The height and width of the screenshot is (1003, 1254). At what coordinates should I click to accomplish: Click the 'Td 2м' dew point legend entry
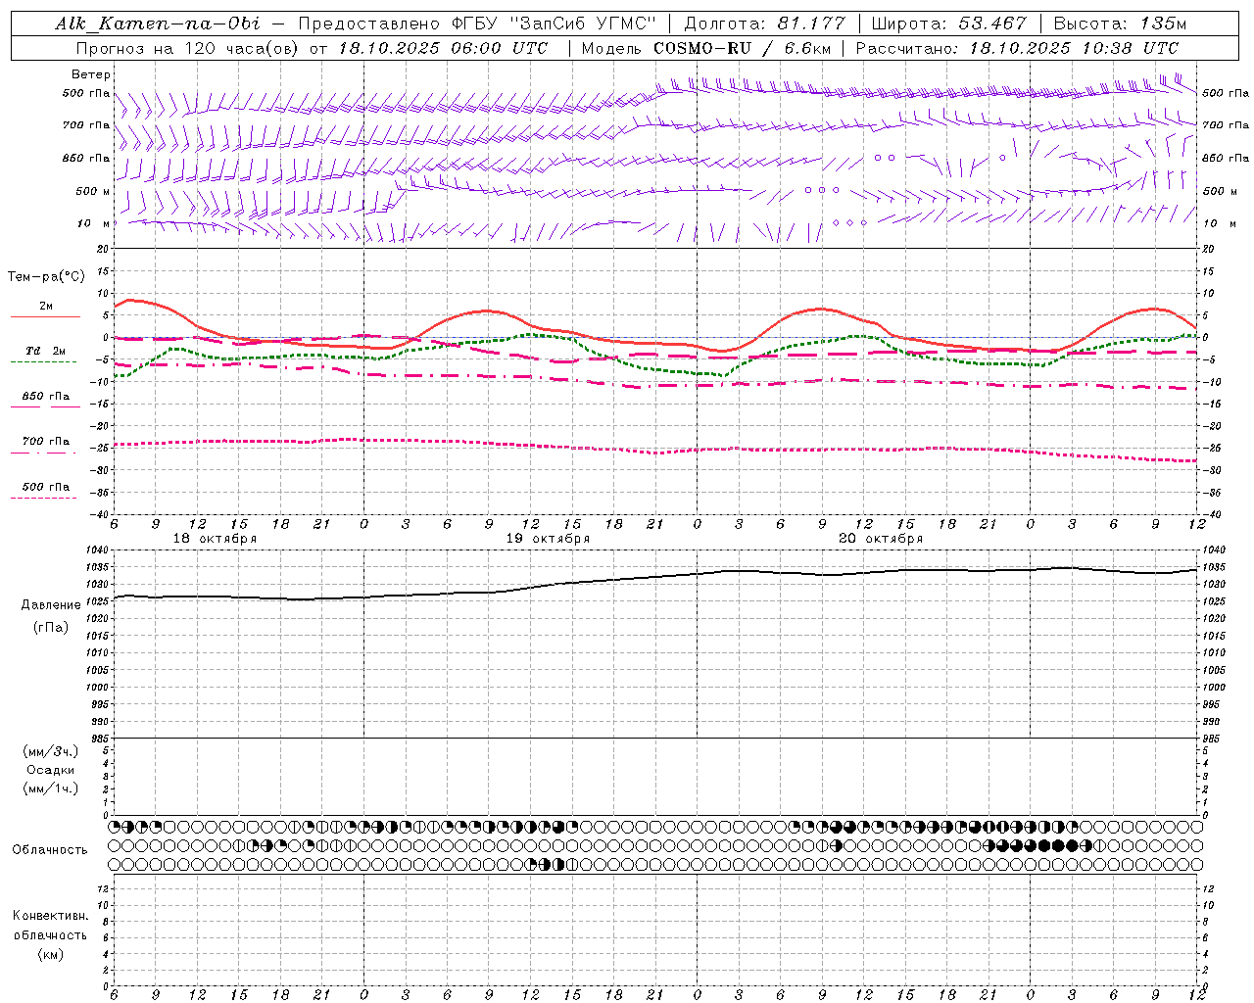tap(46, 351)
